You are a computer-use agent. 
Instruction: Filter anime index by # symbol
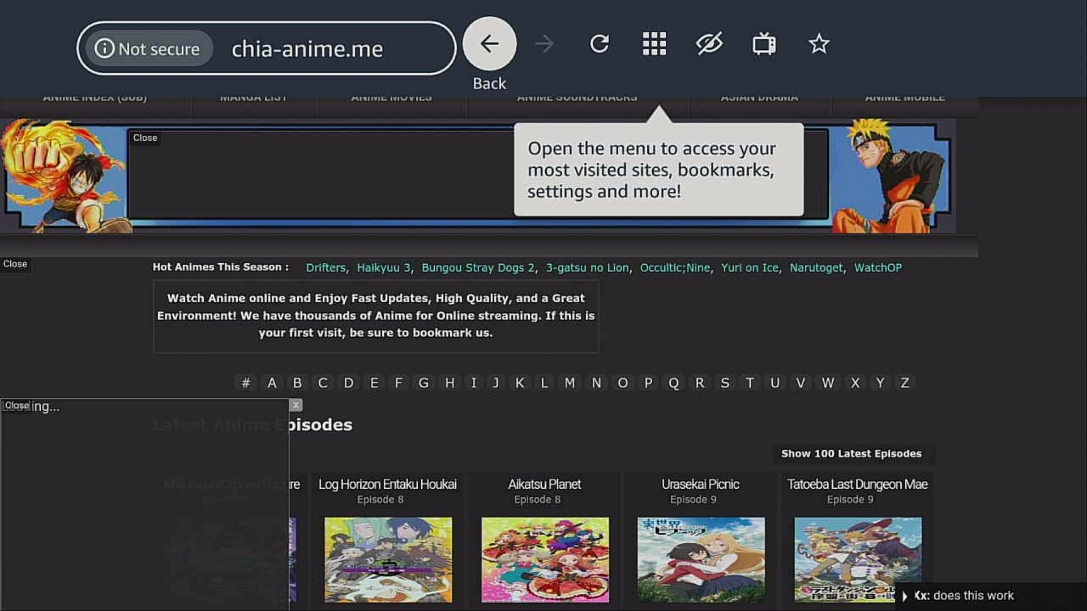(246, 383)
